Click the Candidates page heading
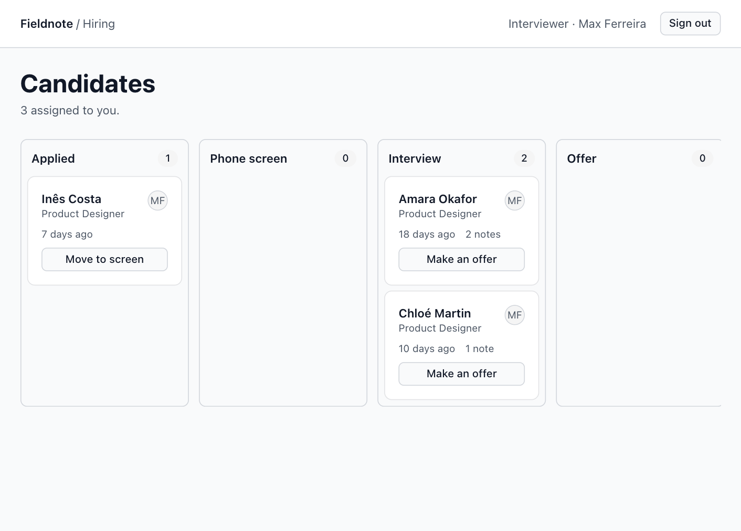The image size is (741, 531). [x=88, y=83]
